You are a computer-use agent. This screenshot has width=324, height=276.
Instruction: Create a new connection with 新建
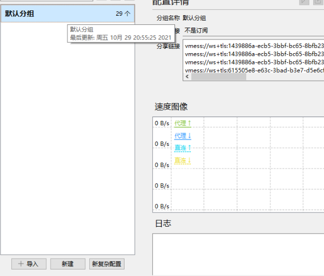67,264
